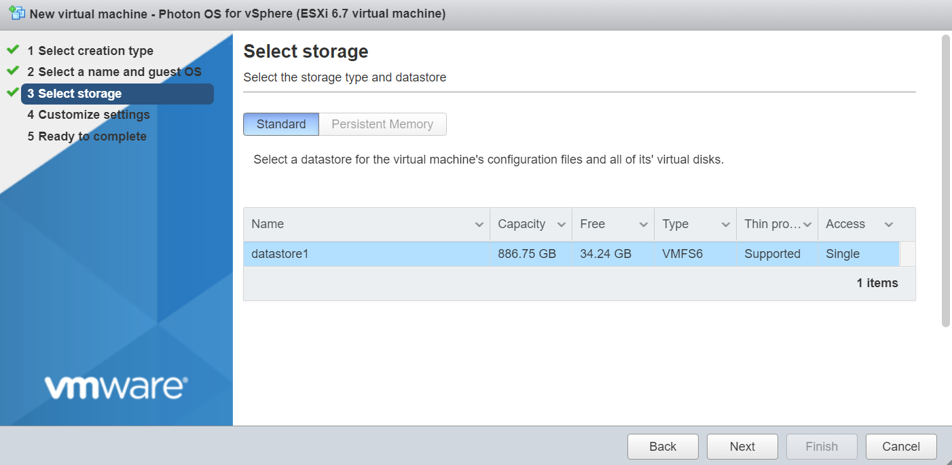Click the green checkmark beside Select creation type

click(12, 50)
